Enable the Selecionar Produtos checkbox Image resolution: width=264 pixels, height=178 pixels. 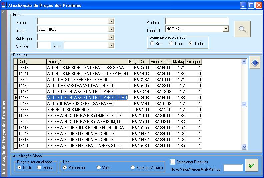[173, 162]
